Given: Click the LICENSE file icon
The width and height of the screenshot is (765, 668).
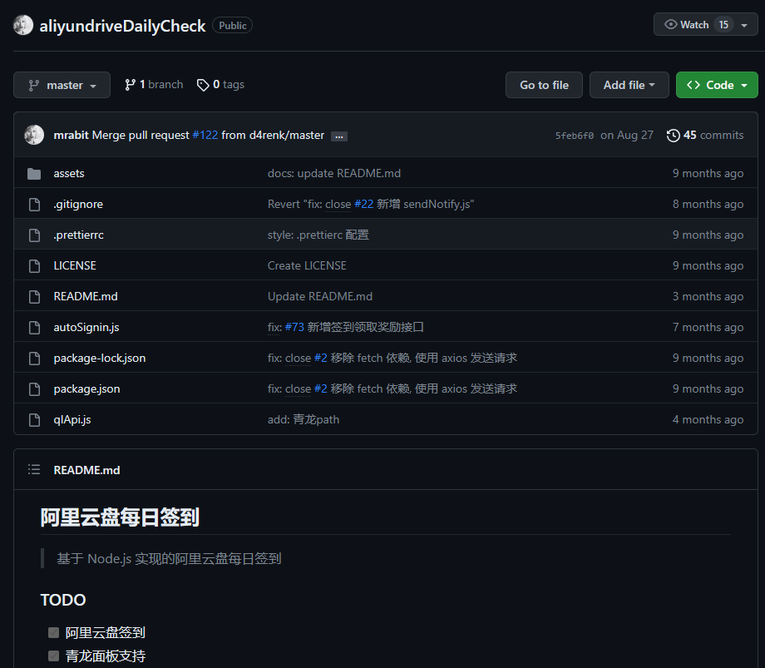Looking at the screenshot, I should [x=34, y=266].
